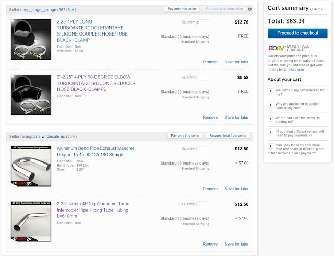Screen dimensions: 334x256
Task: Click the info icon beside Request total
Action: click(250, 9)
